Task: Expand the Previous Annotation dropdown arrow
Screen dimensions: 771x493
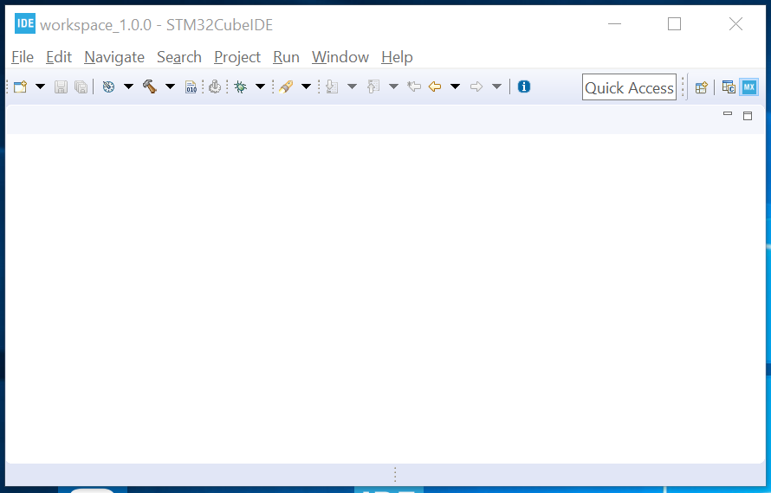Action: pyautogui.click(x=393, y=86)
